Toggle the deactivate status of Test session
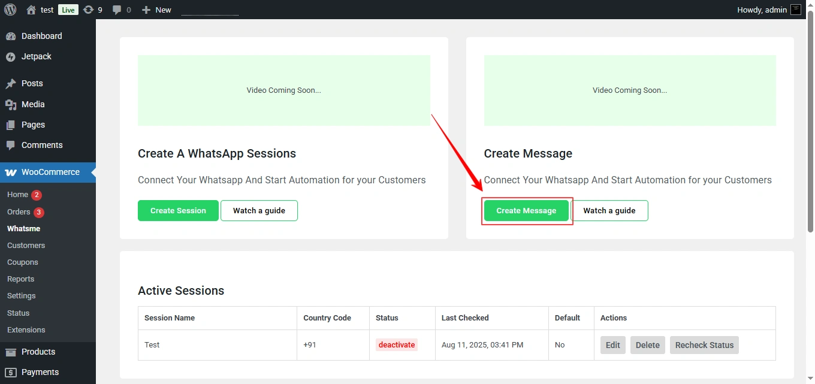The width and height of the screenshot is (815, 384). 396,344
